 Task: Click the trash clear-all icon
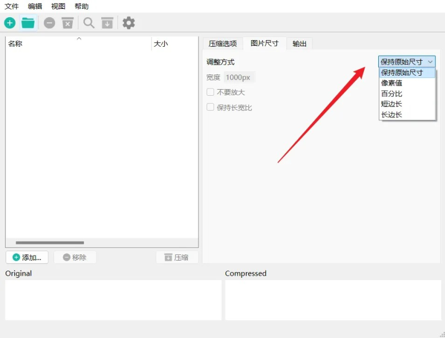(x=67, y=23)
